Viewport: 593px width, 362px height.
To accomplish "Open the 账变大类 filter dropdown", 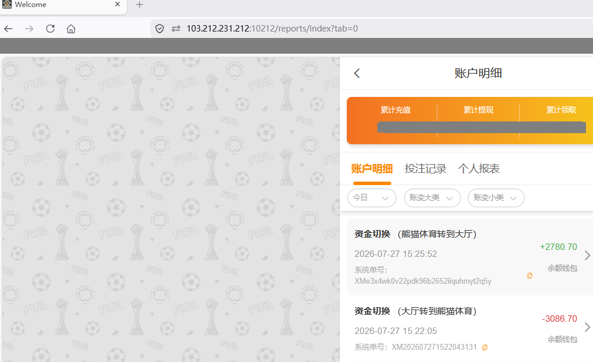I will (432, 198).
